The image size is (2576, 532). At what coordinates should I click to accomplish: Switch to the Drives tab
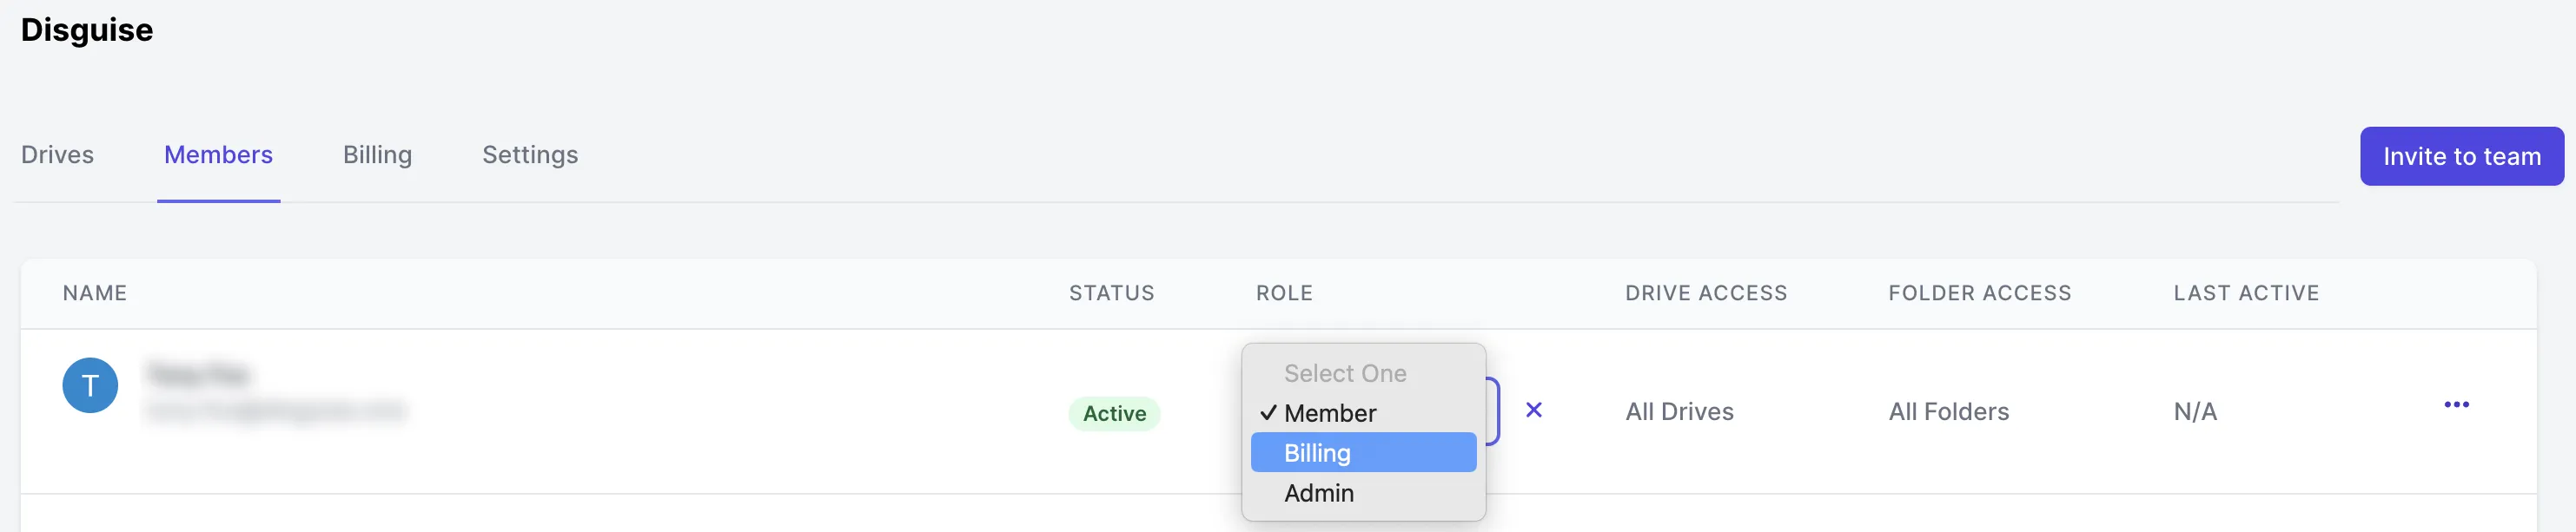pos(57,154)
